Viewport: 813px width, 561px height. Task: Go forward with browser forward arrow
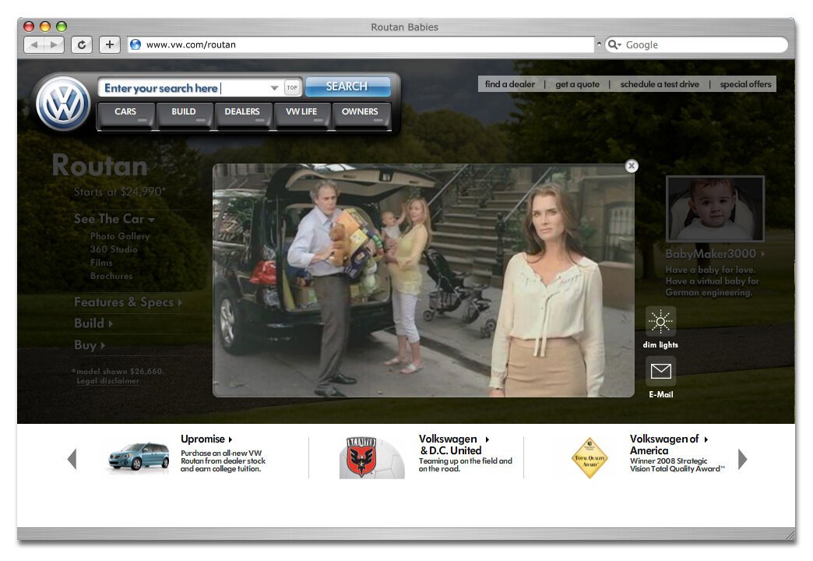pyautogui.click(x=54, y=44)
